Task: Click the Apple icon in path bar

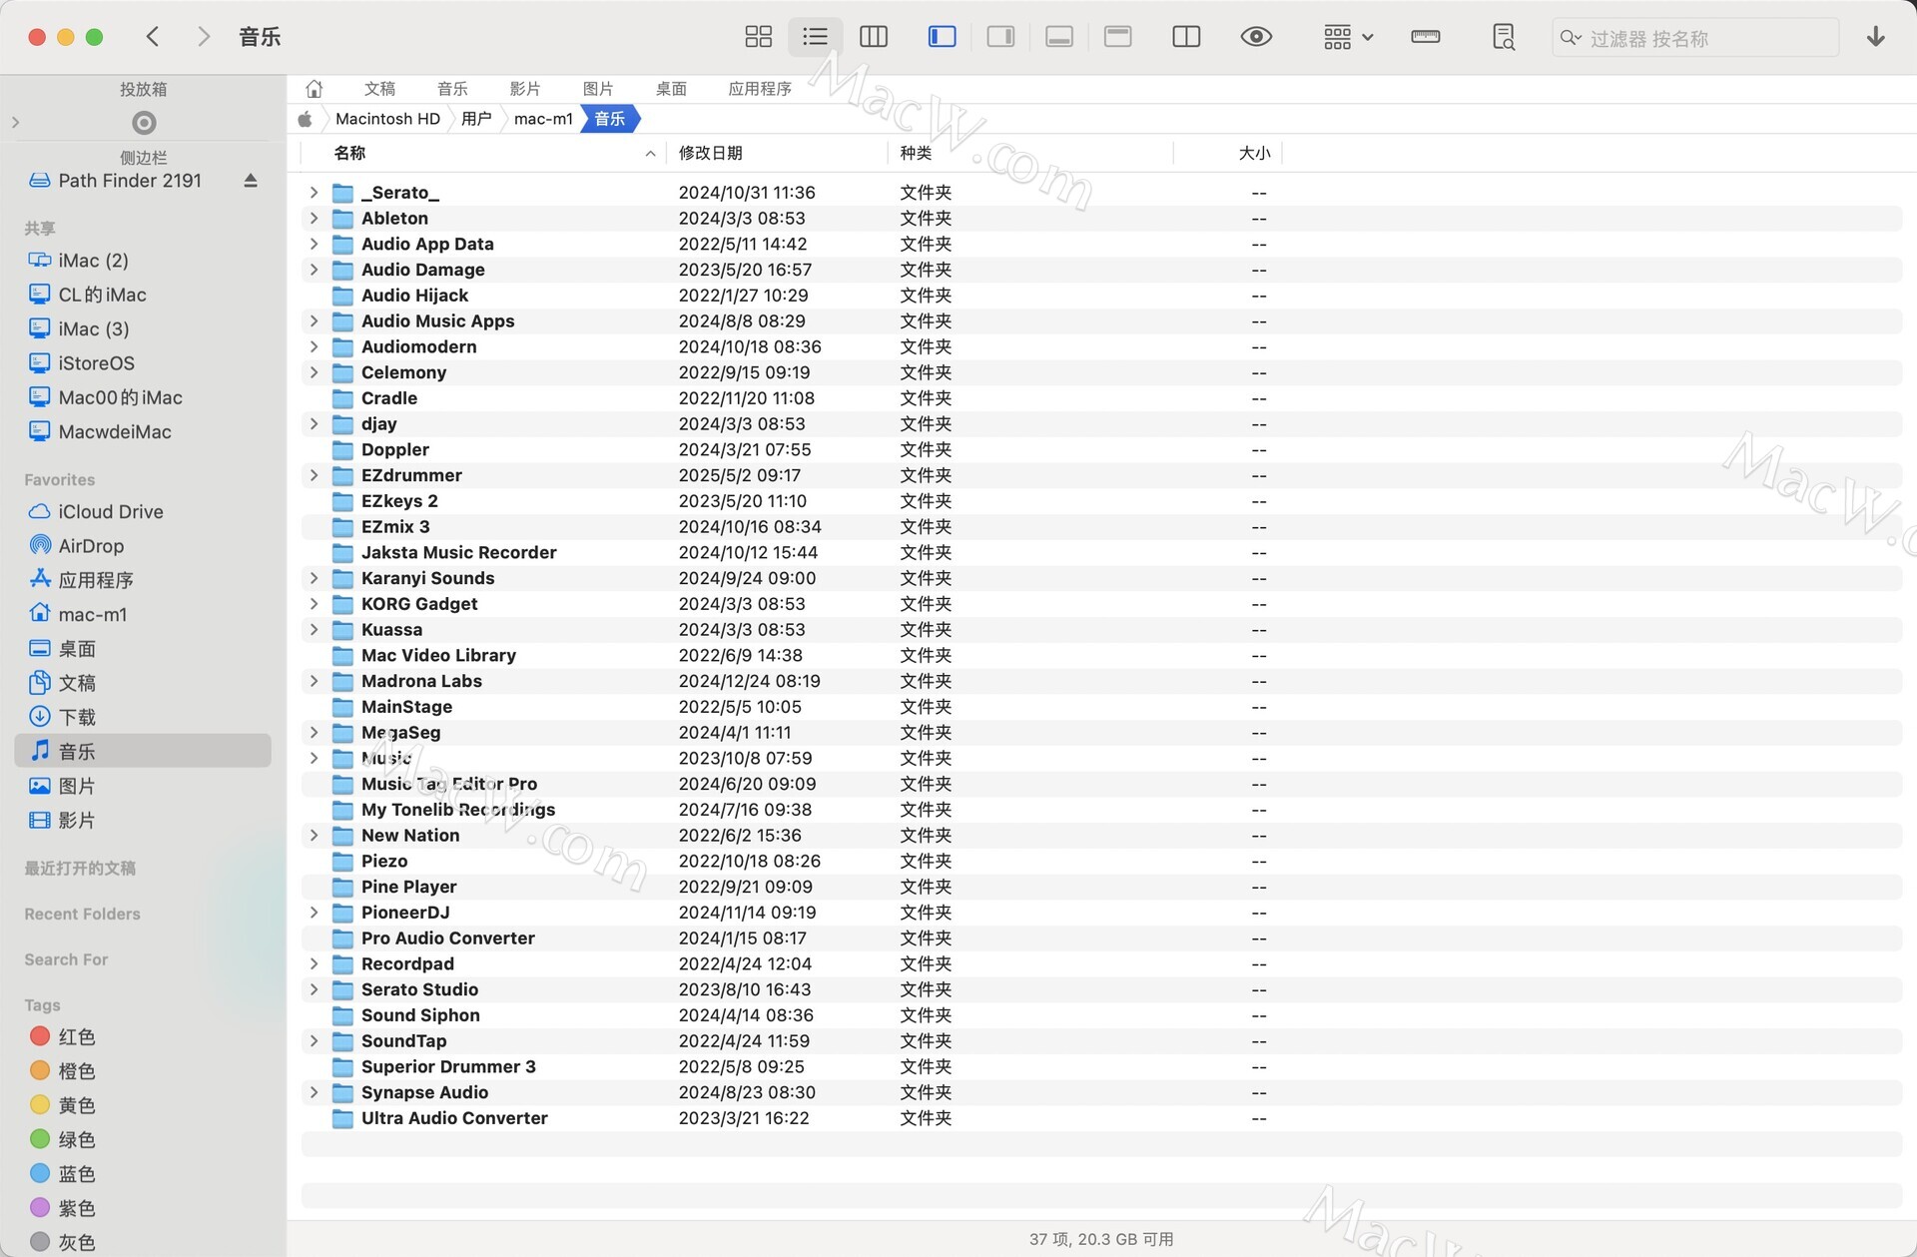Action: (306, 119)
